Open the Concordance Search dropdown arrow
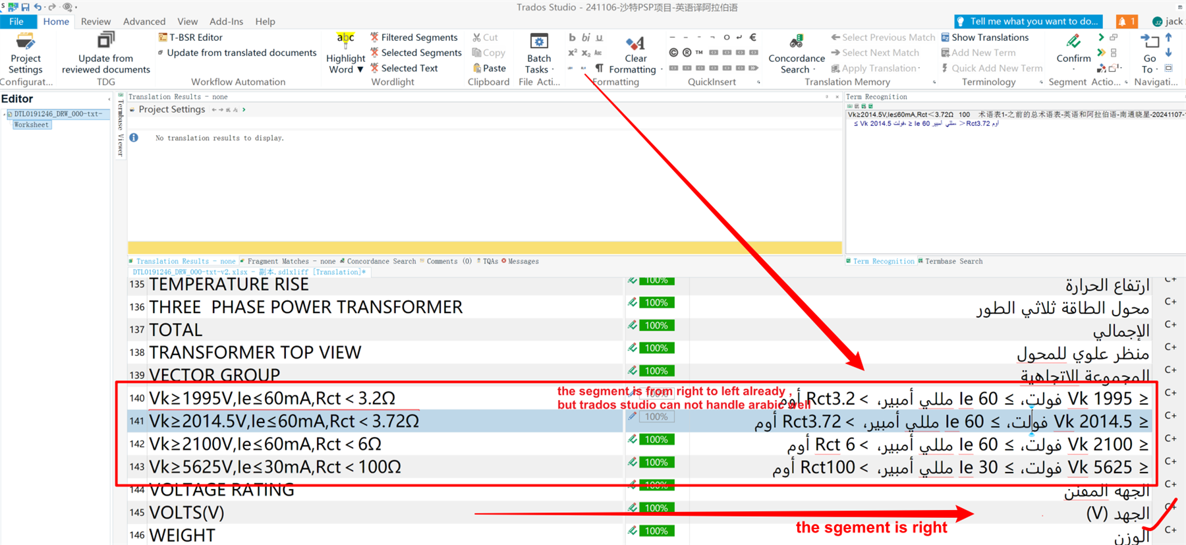1186x545 pixels. [814, 70]
